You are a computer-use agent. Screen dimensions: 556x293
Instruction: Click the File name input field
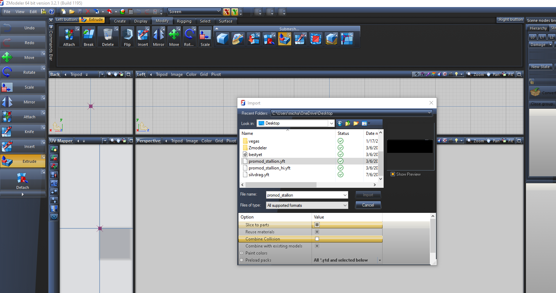click(x=304, y=195)
